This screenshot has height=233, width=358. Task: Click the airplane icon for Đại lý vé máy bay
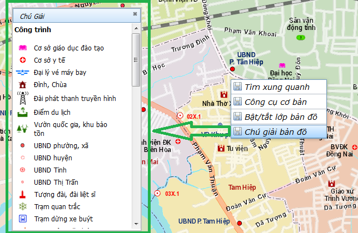(22, 73)
